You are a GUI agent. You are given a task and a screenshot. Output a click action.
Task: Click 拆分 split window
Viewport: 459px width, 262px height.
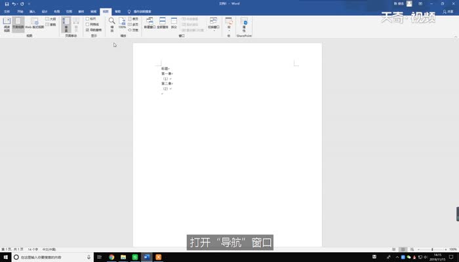174,23
